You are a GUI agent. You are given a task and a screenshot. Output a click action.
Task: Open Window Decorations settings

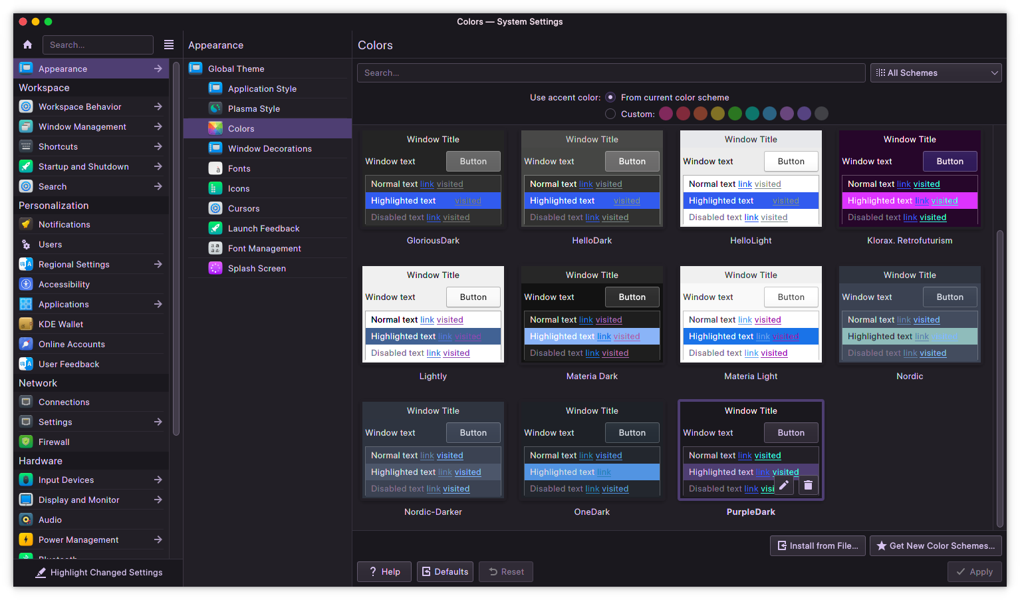pos(267,148)
